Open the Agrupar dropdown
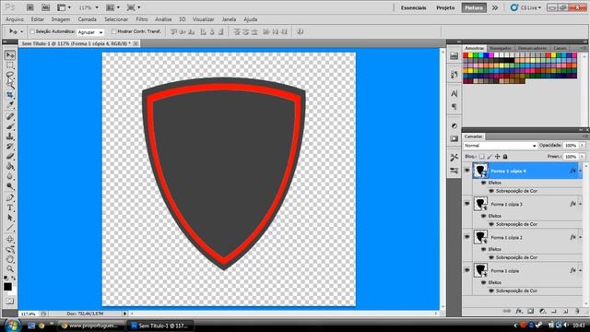Screen dimensions: 590x332 pyautogui.click(x=90, y=32)
